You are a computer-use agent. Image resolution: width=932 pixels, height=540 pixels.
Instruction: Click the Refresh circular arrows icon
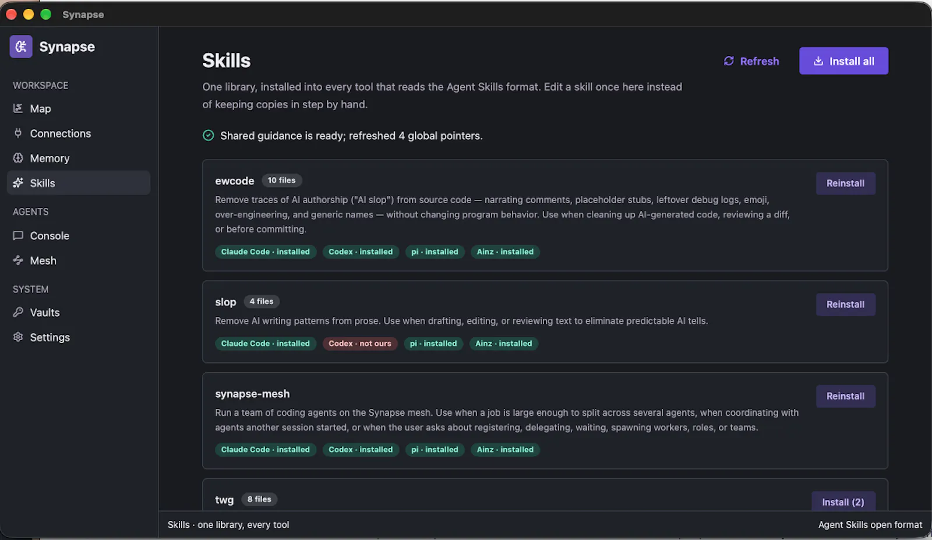(729, 61)
